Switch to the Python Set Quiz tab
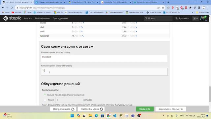The image size is (211, 119). (x=116, y=2)
